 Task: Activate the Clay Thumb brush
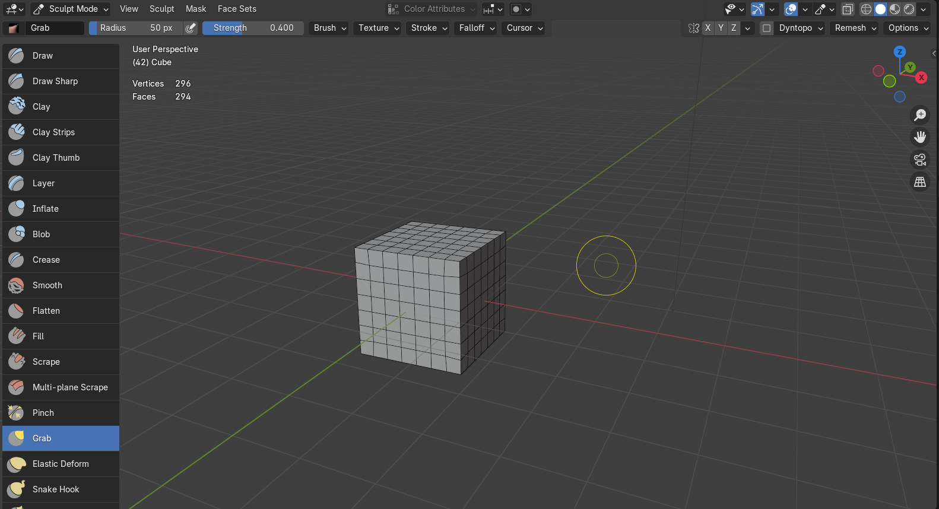61,158
